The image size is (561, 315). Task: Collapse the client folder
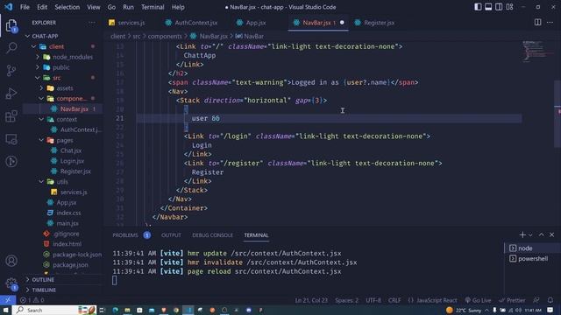56,46
